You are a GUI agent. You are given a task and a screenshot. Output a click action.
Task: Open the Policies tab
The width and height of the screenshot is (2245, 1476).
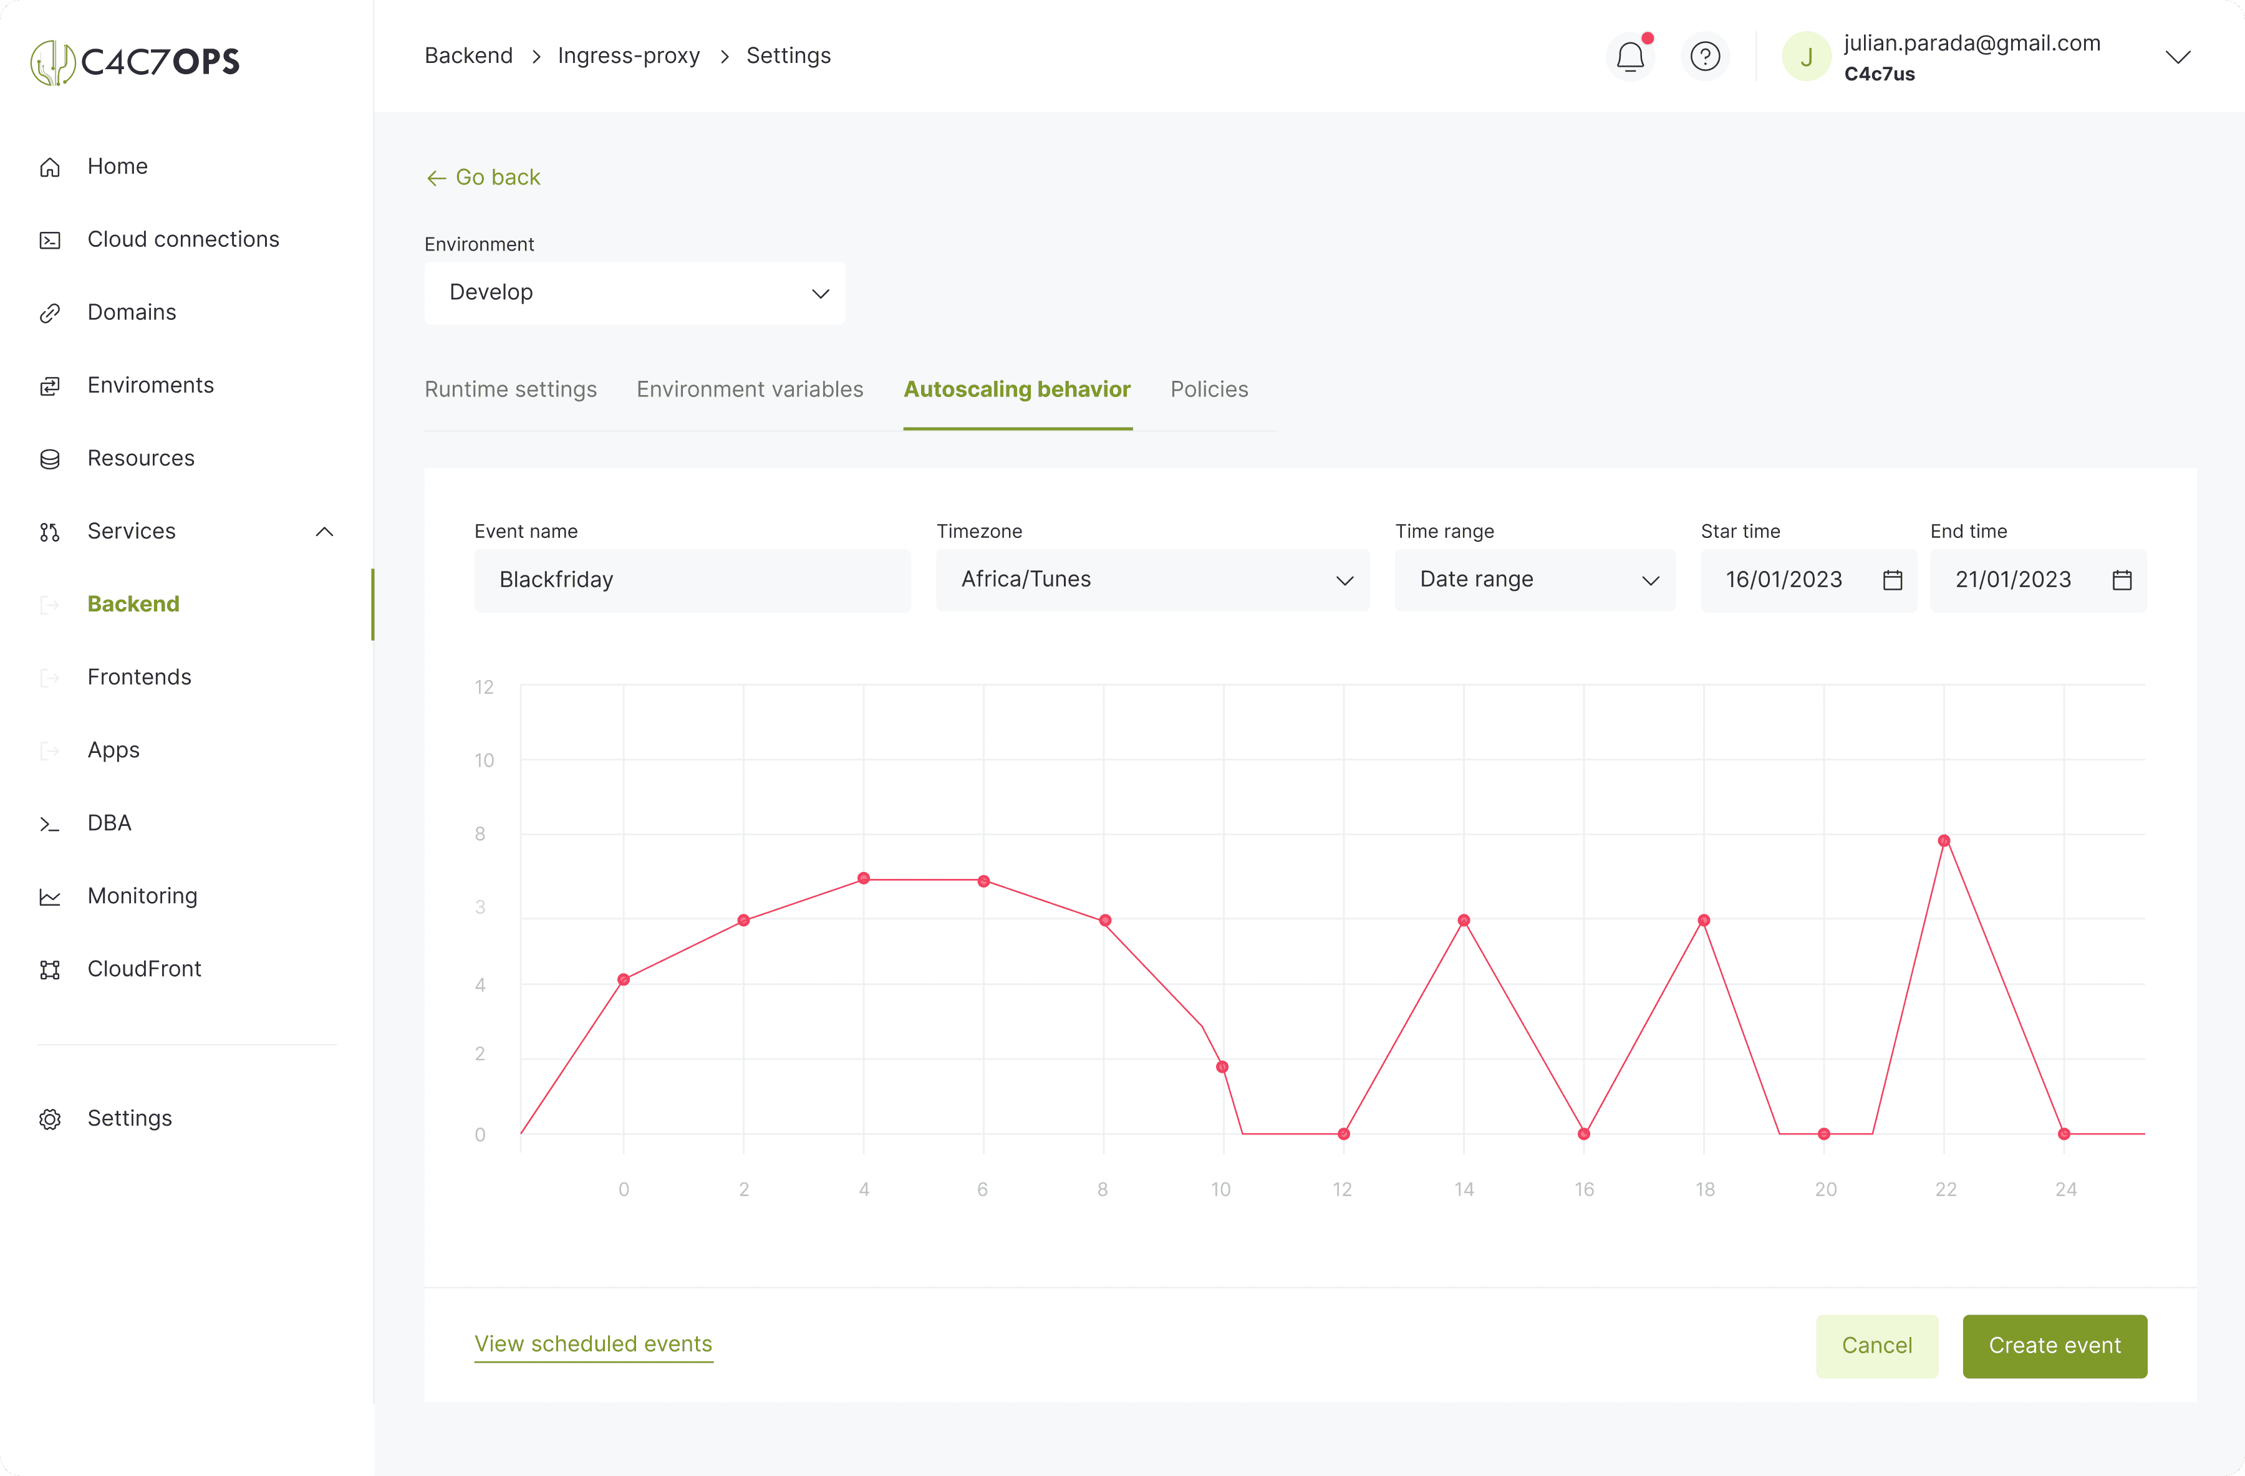pos(1209,390)
